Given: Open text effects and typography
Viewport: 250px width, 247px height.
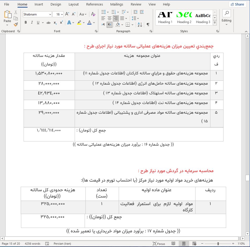Looking at the screenshot, I should click(x=69, y=23).
